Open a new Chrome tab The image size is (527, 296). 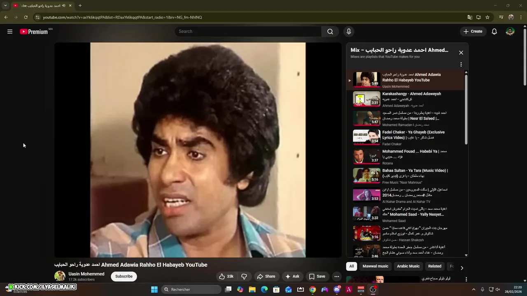[x=80, y=5]
